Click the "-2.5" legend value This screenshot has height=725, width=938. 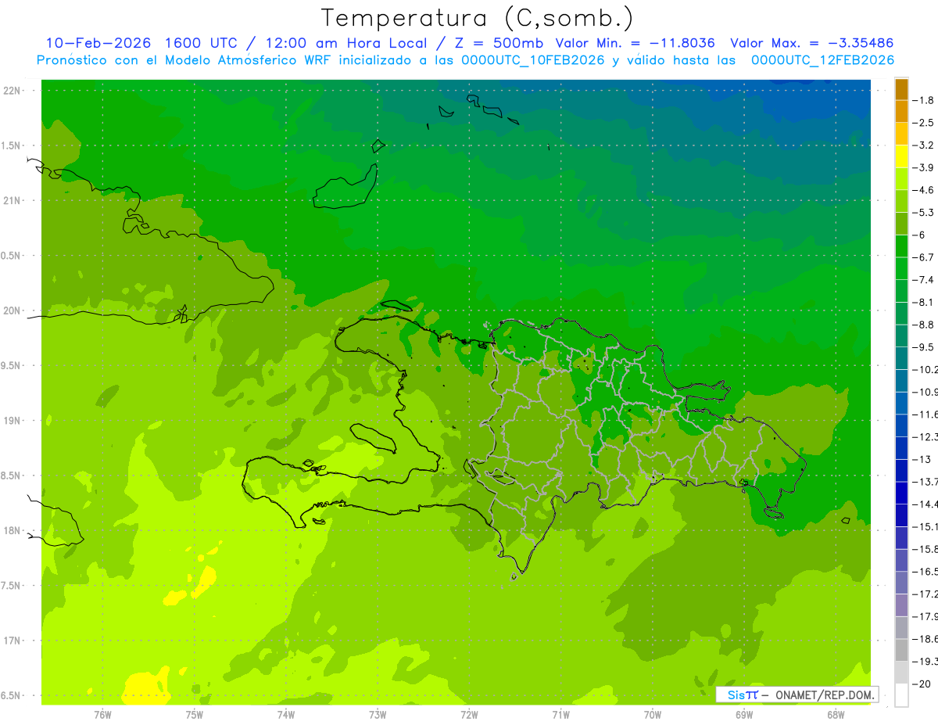pyautogui.click(x=925, y=123)
